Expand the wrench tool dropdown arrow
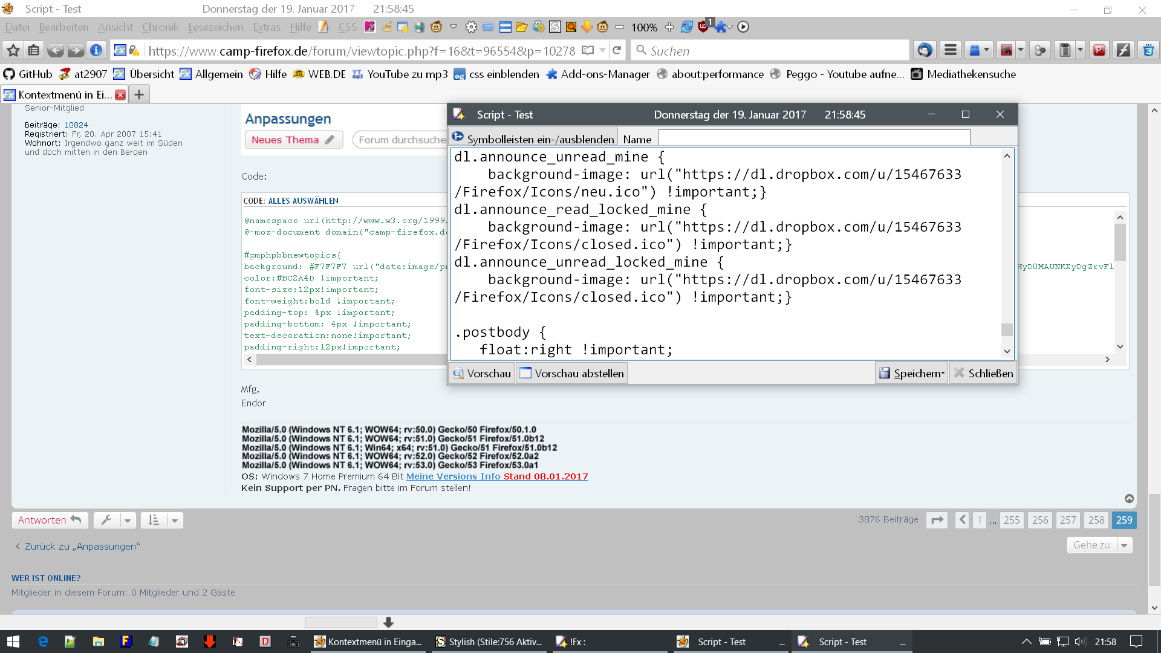This screenshot has width=1161, height=653. point(128,521)
